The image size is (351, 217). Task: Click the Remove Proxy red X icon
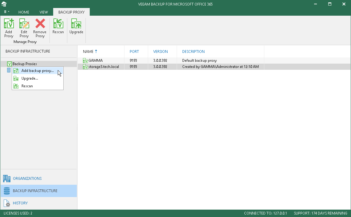(40, 24)
